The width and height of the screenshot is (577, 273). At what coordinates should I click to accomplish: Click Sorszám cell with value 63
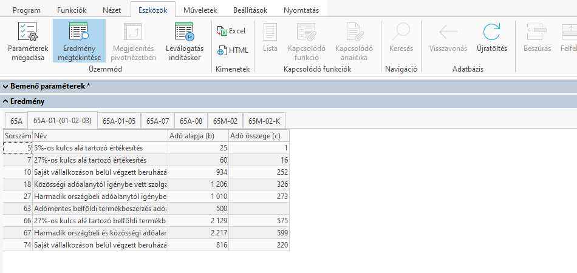pos(18,209)
